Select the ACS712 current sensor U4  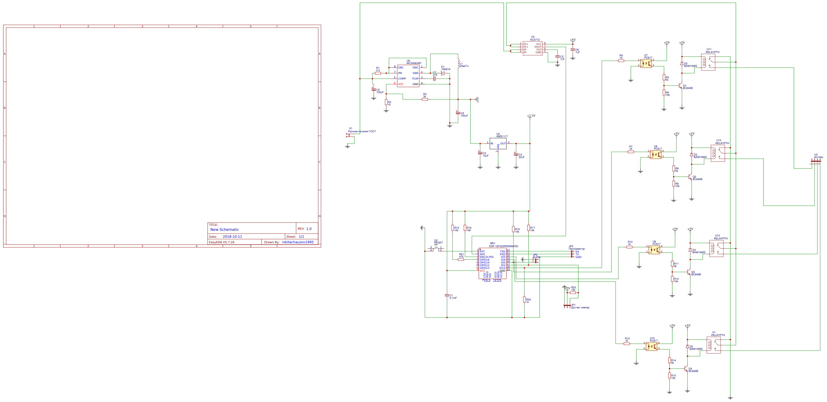click(x=532, y=48)
